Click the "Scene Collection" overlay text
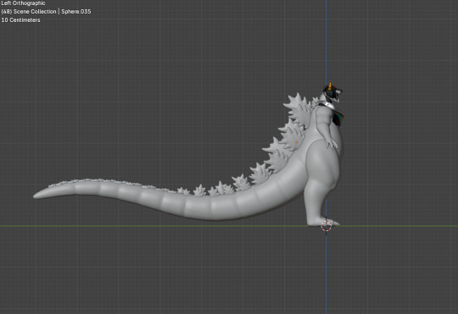The height and width of the screenshot is (314, 458). 35,12
